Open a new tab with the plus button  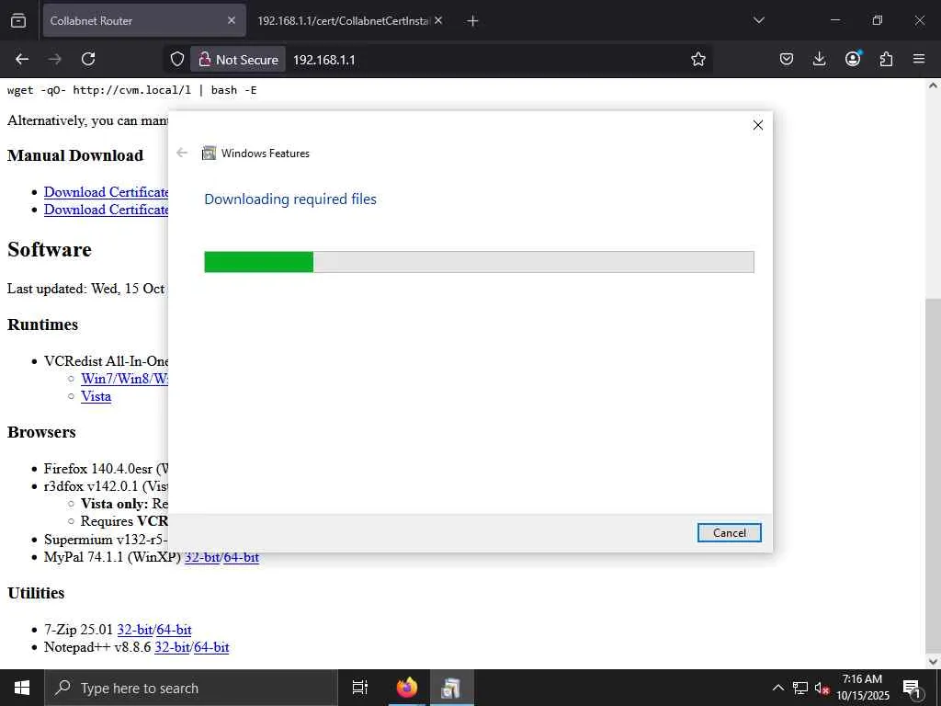[x=472, y=20]
